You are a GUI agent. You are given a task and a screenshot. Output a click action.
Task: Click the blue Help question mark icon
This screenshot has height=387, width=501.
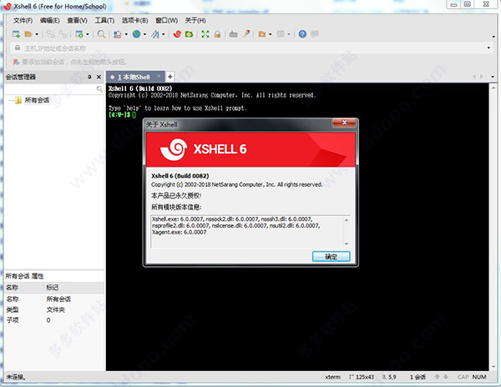(x=302, y=34)
